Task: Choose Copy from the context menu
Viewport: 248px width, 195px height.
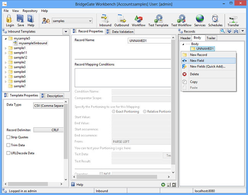Action: [x=208, y=82]
